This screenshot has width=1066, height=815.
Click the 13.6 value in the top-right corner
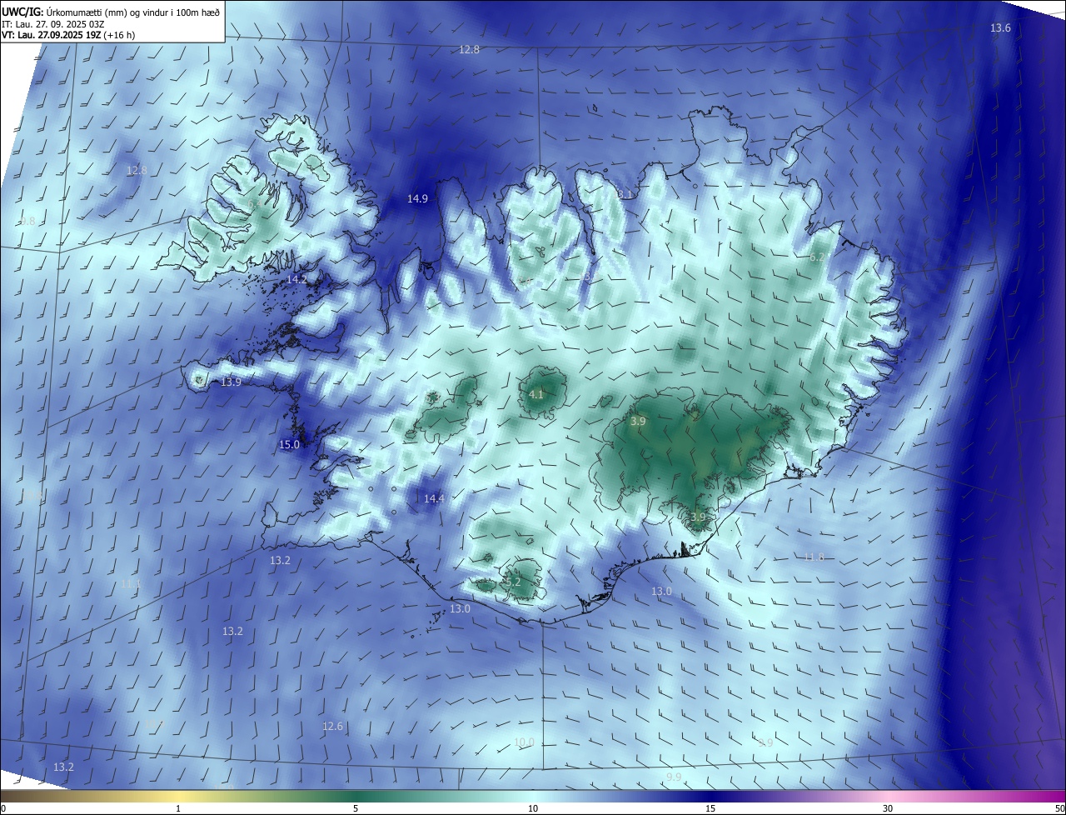[1000, 28]
